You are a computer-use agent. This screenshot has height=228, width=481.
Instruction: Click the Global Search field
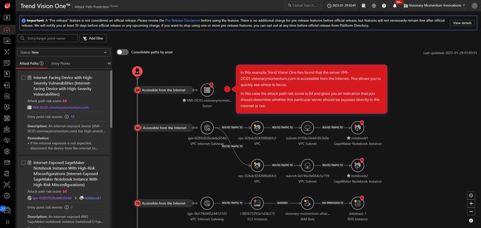pos(303,6)
